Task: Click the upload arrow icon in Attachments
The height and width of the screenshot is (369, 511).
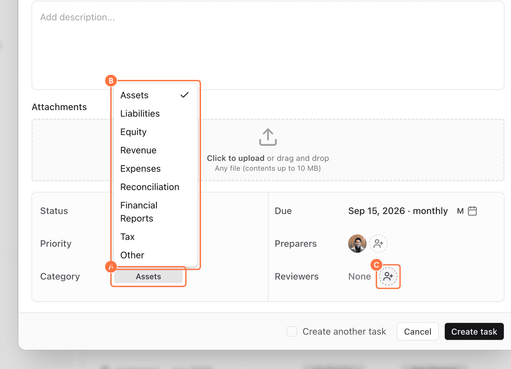Action: (268, 137)
